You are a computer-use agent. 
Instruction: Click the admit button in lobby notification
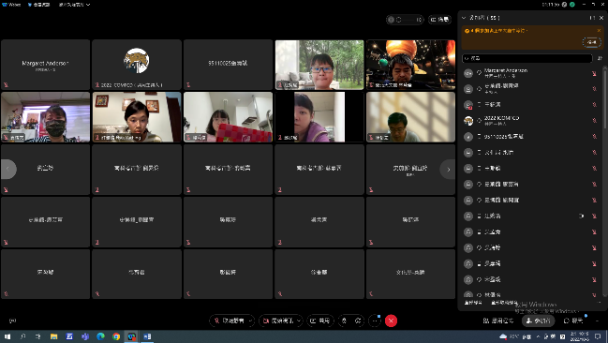(x=592, y=42)
